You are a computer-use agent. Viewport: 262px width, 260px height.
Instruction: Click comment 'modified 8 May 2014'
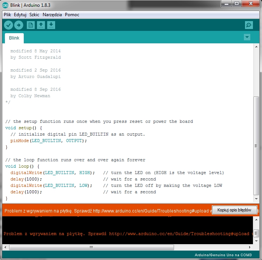(x=35, y=51)
